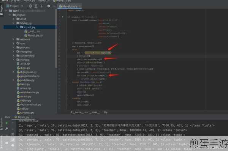
Task: Click the highlighted sql string in editor
Action: click(98, 53)
